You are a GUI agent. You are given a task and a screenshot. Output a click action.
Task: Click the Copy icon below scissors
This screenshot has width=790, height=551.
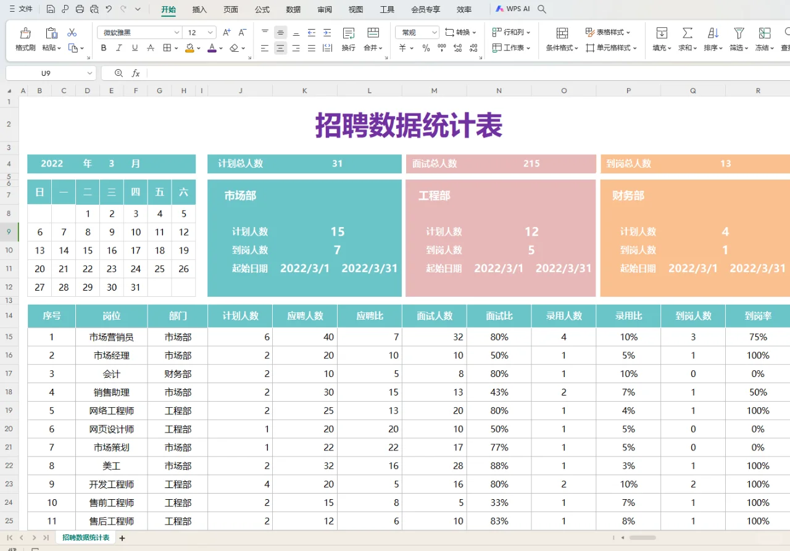point(73,48)
